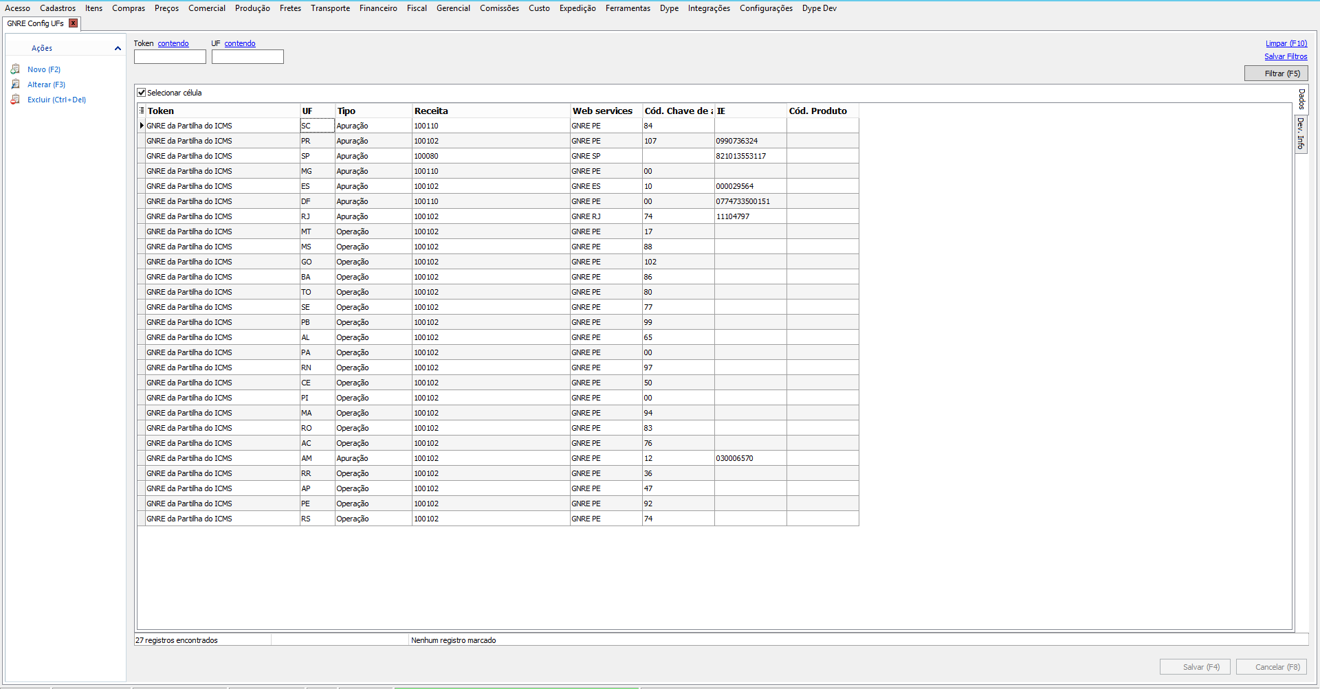
Task: Select the PR cell in UF column
Action: (318, 141)
